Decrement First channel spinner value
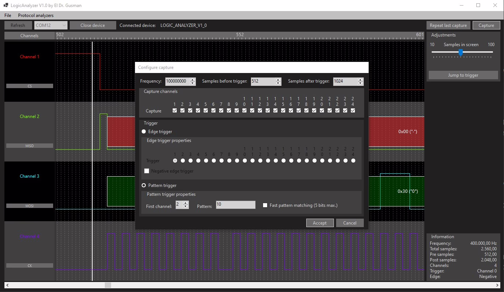 click(186, 207)
